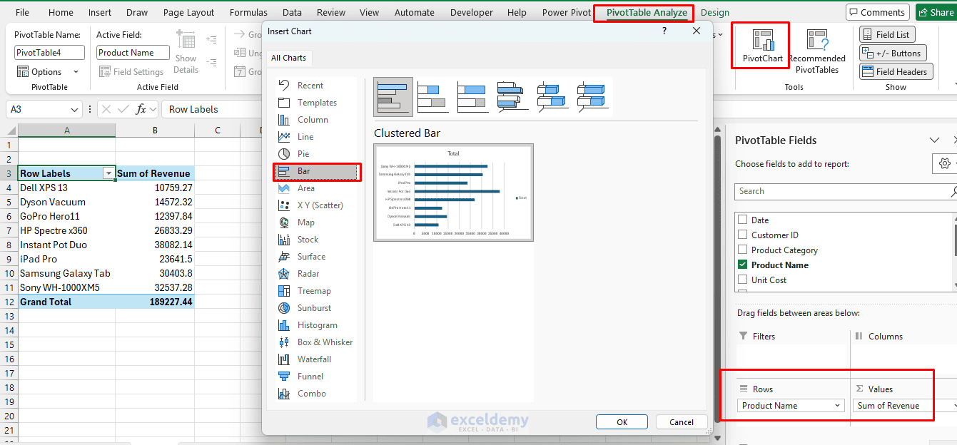The width and height of the screenshot is (957, 445).
Task: Open the PivotTable Fields gear tools menu
Action: [x=944, y=163]
